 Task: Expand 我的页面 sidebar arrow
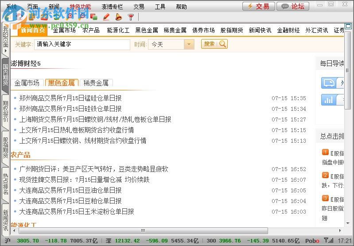click(6, 51)
